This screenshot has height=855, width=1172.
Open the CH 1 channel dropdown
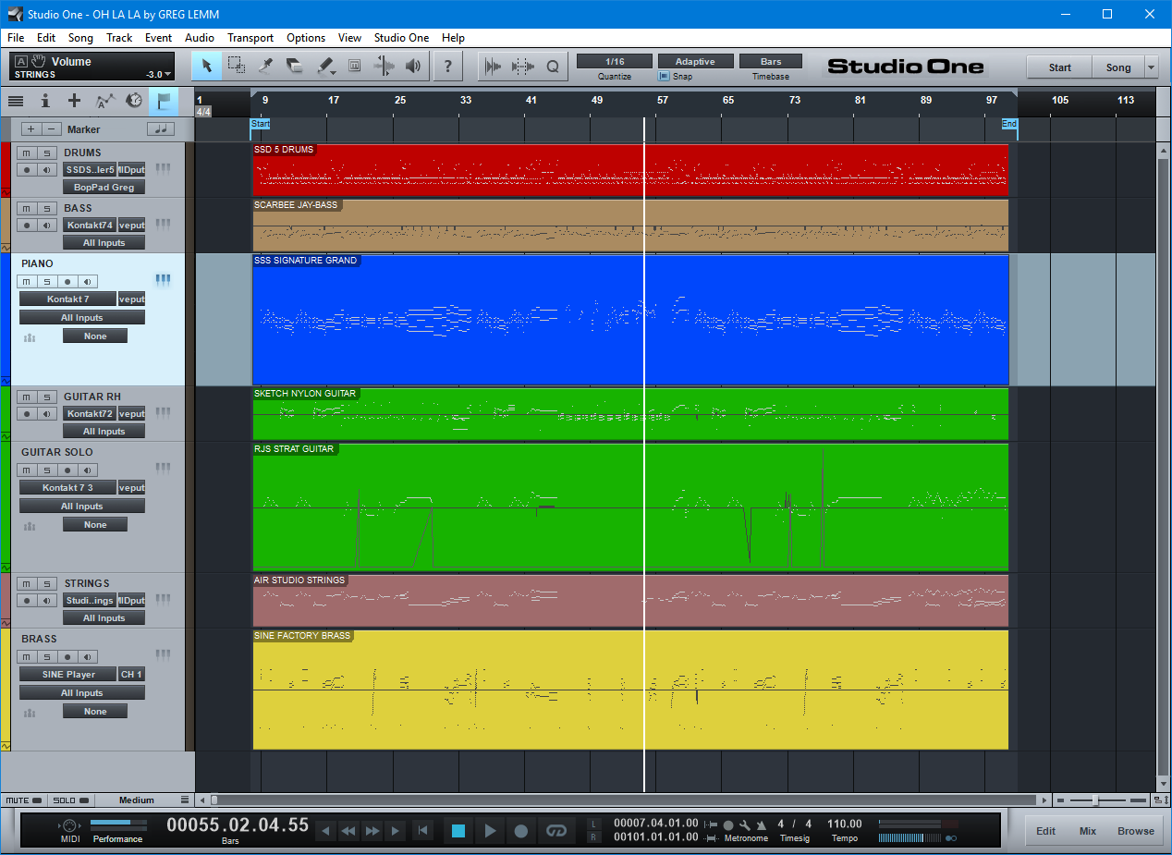[131, 674]
